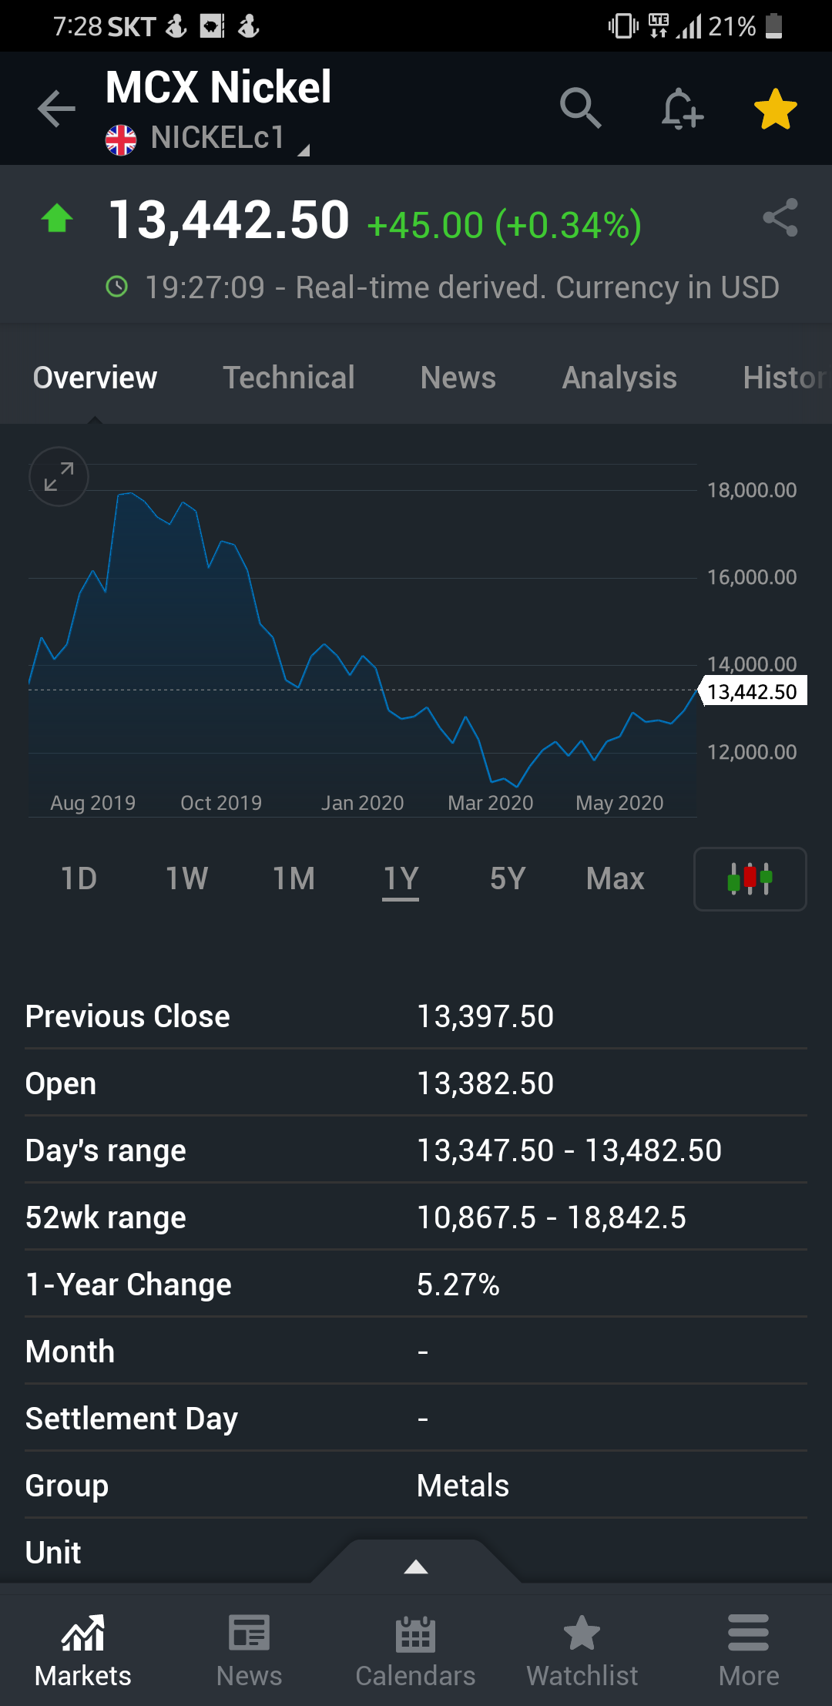Tap the Day's range value
Image resolution: width=832 pixels, height=1706 pixels.
pos(569,1150)
